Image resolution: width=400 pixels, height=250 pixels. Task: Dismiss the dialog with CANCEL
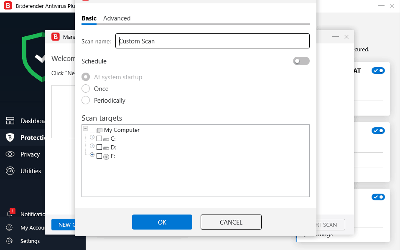tap(231, 222)
